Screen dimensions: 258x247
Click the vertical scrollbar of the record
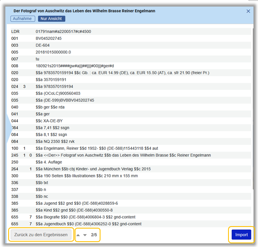click(x=253, y=109)
